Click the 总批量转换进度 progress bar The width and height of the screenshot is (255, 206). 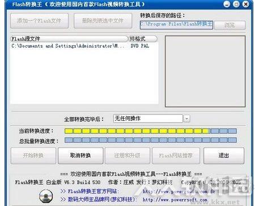(x=151, y=140)
